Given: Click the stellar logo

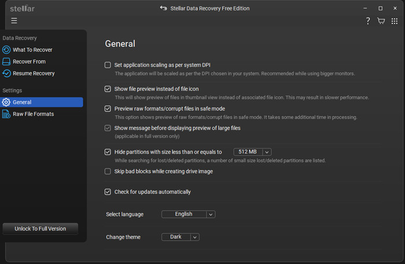Looking at the screenshot, I should coord(22,8).
